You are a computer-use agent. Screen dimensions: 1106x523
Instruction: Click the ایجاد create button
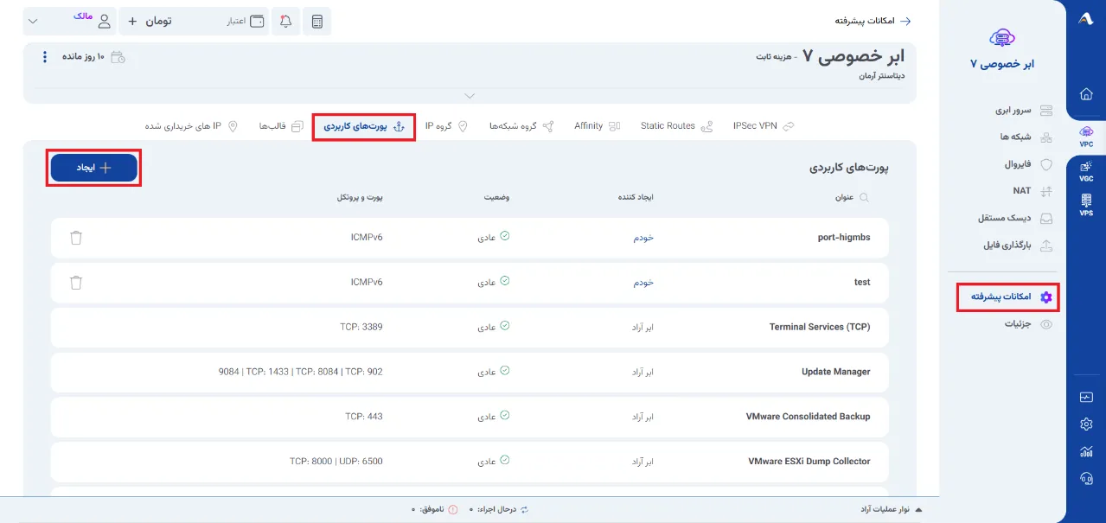(x=94, y=169)
